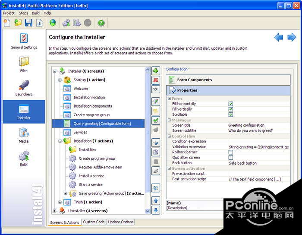Image resolution: width=302 pixels, height=235 pixels.
Task: Click tree scrollbar up arrow
Action: (148, 70)
